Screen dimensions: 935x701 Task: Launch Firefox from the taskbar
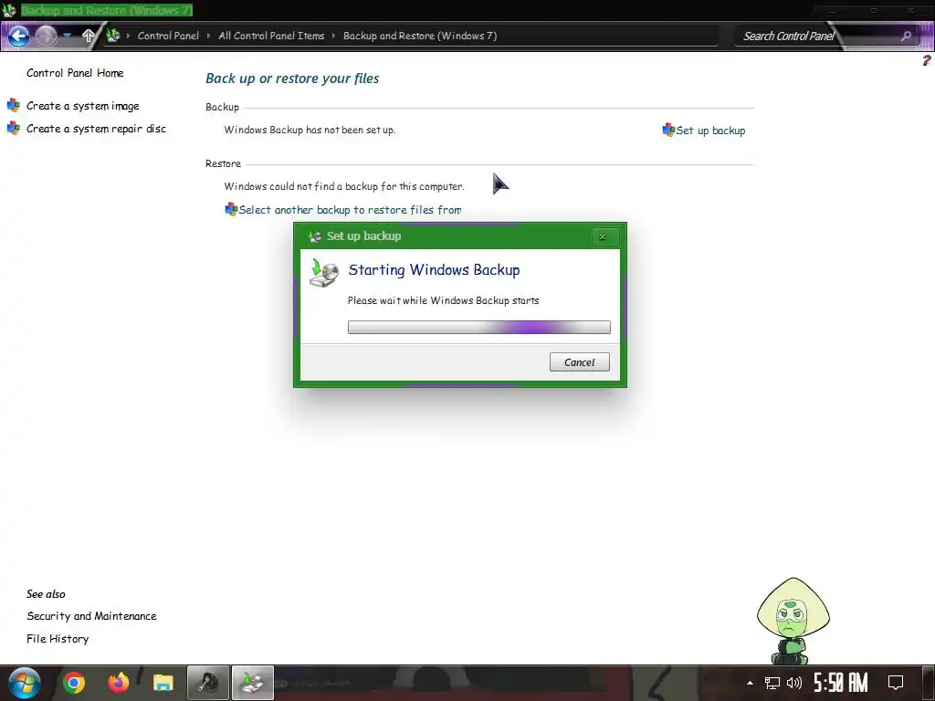pyautogui.click(x=118, y=683)
